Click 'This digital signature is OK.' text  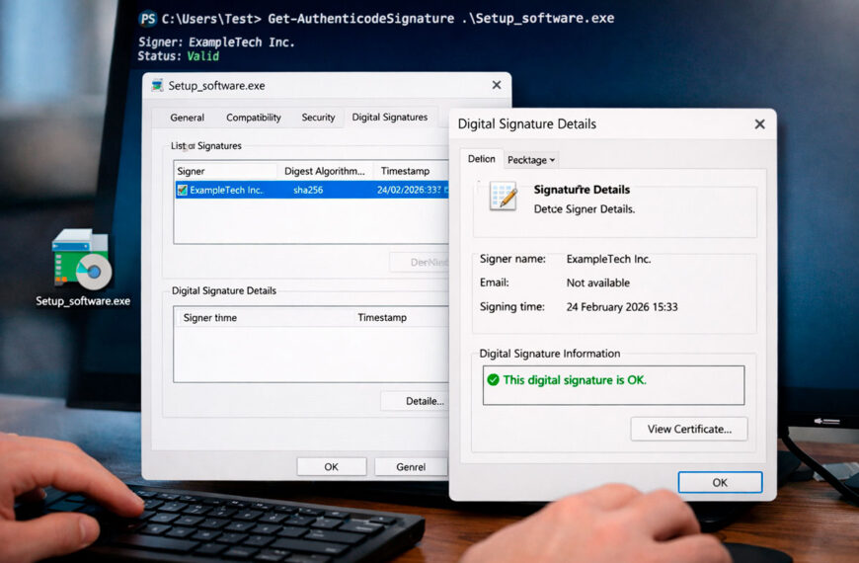click(575, 380)
